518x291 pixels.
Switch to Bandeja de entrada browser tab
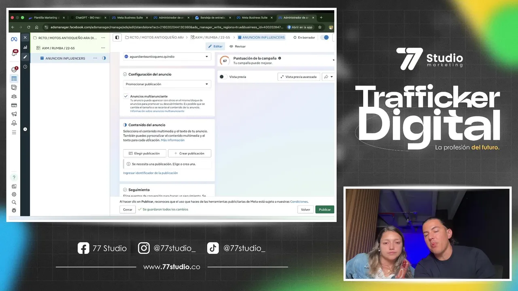click(x=212, y=18)
